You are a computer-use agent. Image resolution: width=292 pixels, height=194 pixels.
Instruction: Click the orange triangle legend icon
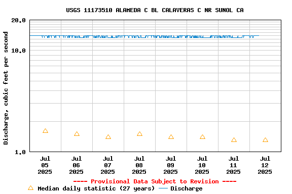pyautogui.click(x=31, y=188)
